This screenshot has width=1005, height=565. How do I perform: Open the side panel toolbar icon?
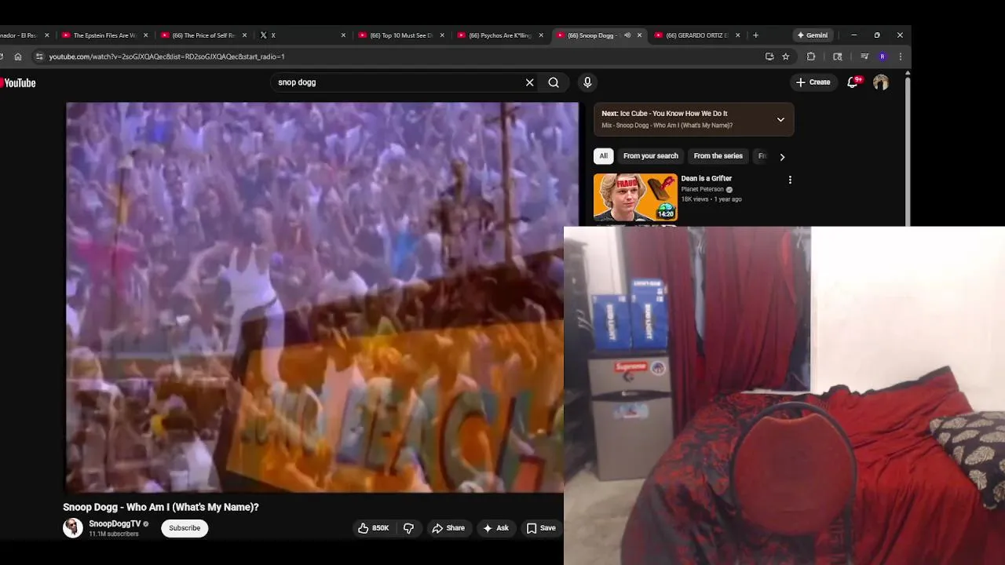point(838,56)
